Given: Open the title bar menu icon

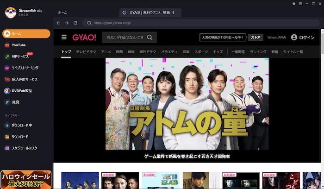Looking at the screenshot, I should [x=300, y=4].
